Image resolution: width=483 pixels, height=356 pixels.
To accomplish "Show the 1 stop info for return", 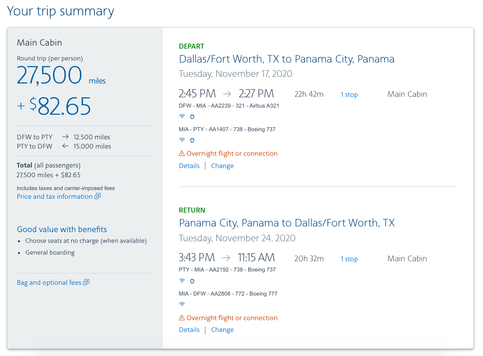I will 349,259.
